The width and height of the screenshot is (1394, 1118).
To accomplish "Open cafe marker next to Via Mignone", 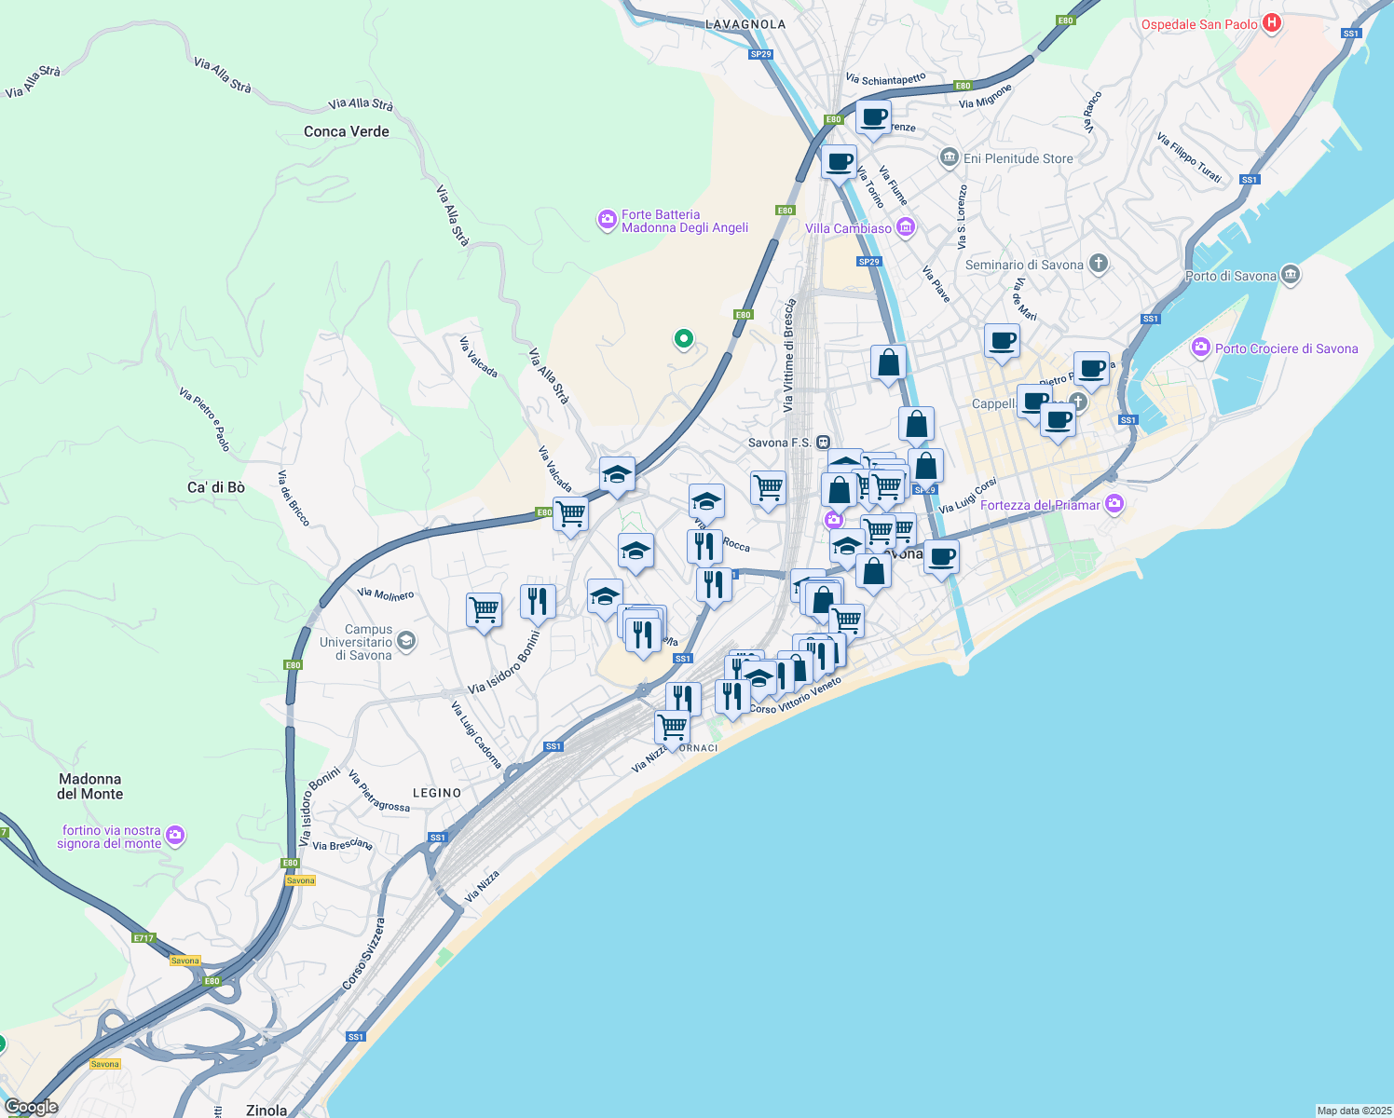I will [873, 118].
